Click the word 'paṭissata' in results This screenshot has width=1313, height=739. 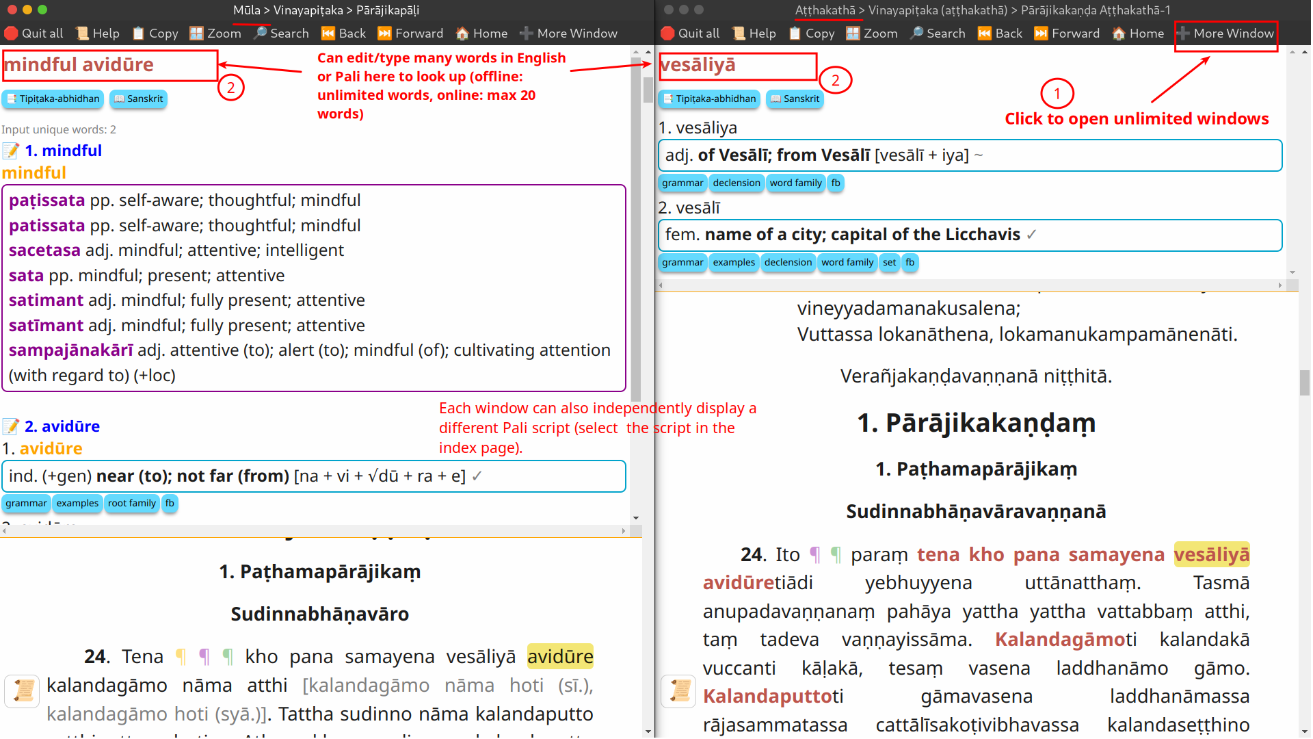pyautogui.click(x=47, y=200)
